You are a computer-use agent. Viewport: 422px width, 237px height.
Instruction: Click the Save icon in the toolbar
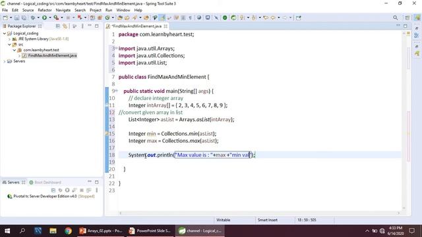point(16,18)
